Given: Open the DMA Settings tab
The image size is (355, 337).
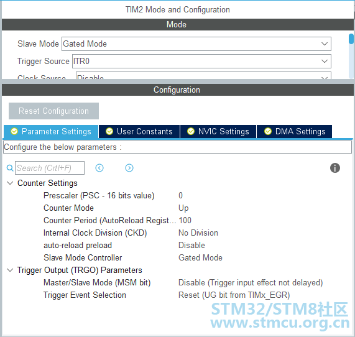Looking at the screenshot, I should (294, 131).
